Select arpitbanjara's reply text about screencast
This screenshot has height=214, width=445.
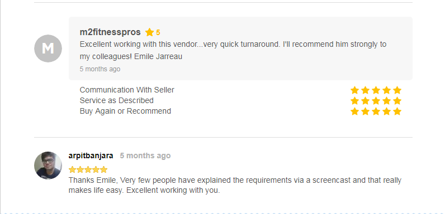coord(235,185)
